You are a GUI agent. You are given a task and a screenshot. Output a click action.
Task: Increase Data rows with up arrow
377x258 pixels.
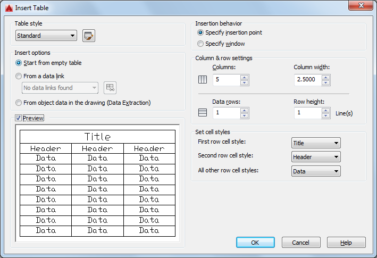pyautogui.click(x=244, y=110)
